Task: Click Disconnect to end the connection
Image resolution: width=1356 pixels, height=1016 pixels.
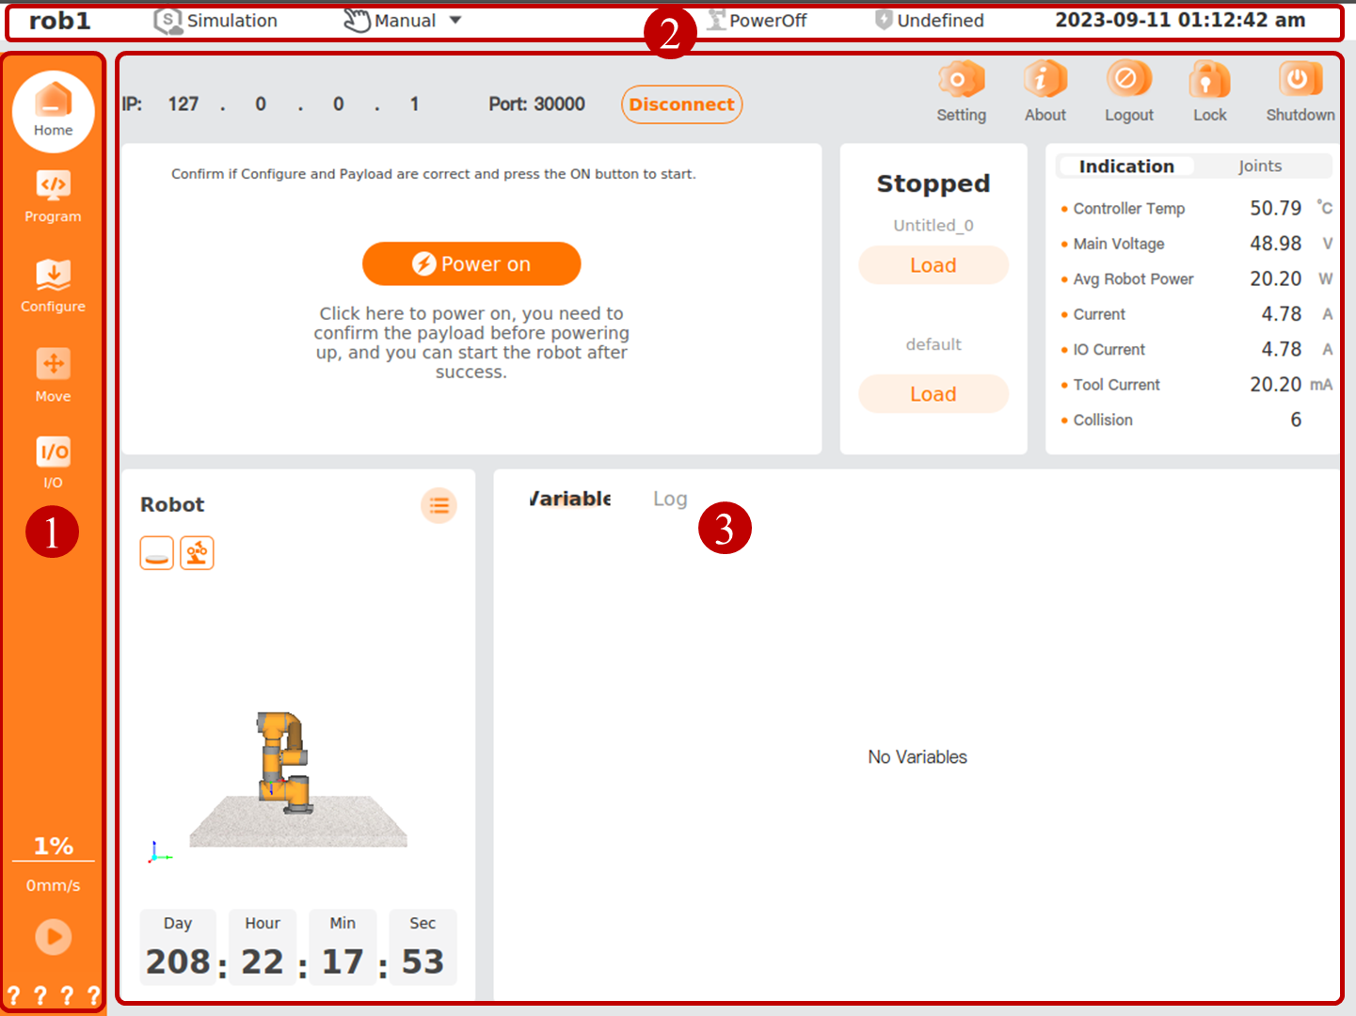Action: coord(681,104)
